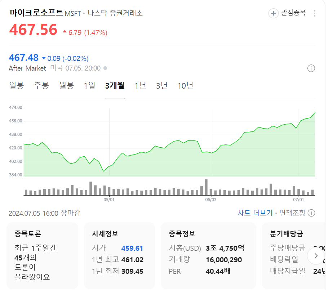Open the 시세정보 card

click(119, 256)
